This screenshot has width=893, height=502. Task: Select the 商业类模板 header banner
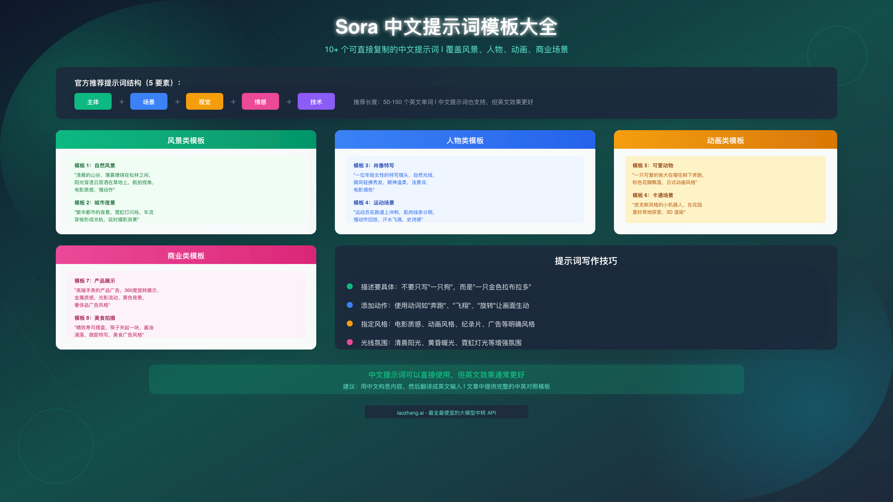tap(186, 255)
